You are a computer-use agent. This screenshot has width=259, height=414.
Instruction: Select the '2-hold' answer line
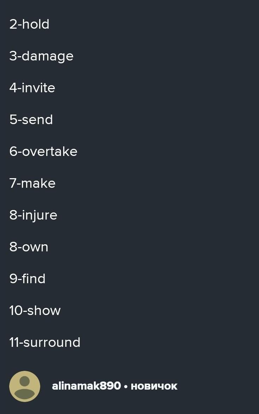[29, 24]
